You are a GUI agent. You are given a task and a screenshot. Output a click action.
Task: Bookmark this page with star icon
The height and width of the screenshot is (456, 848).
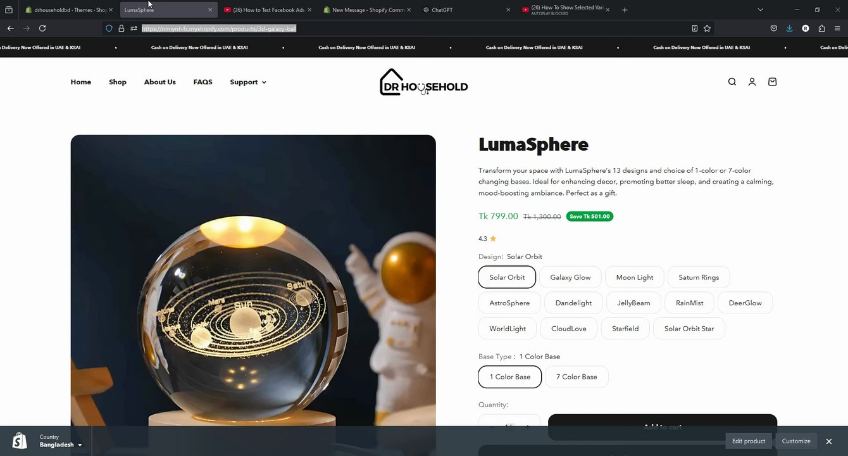pyautogui.click(x=707, y=28)
